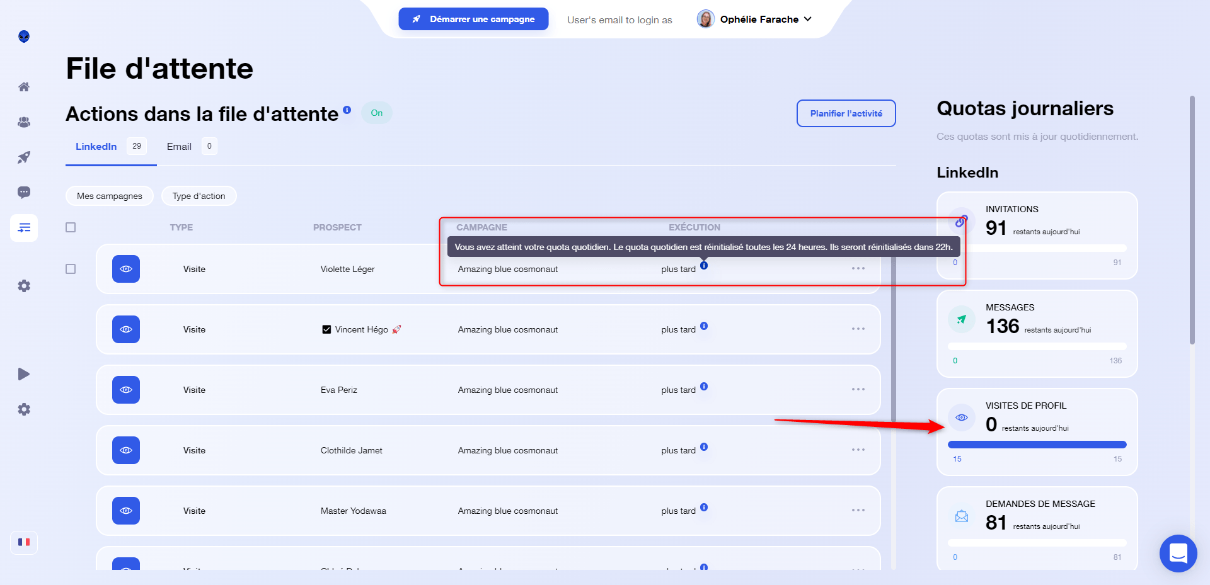This screenshot has height=585, width=1210.
Task: Open the chat messages icon in sidebar
Action: tap(24, 193)
